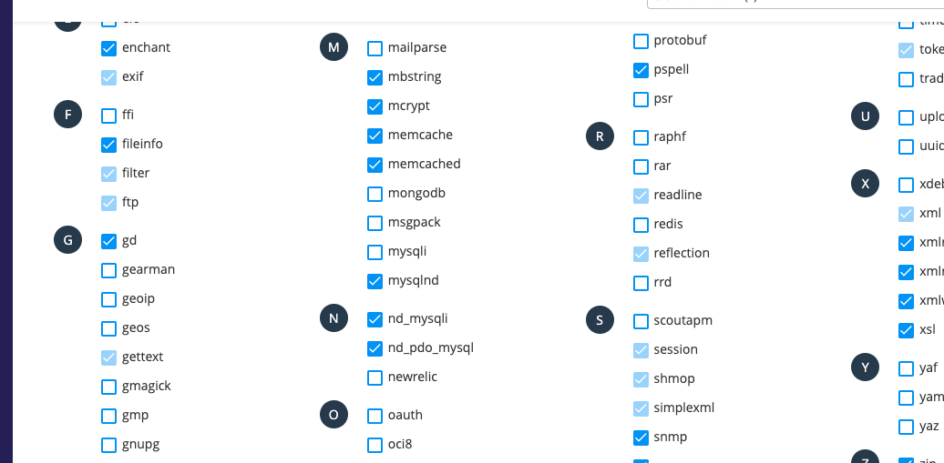Uncheck the snmp extension
The image size is (944, 463).
(641, 438)
